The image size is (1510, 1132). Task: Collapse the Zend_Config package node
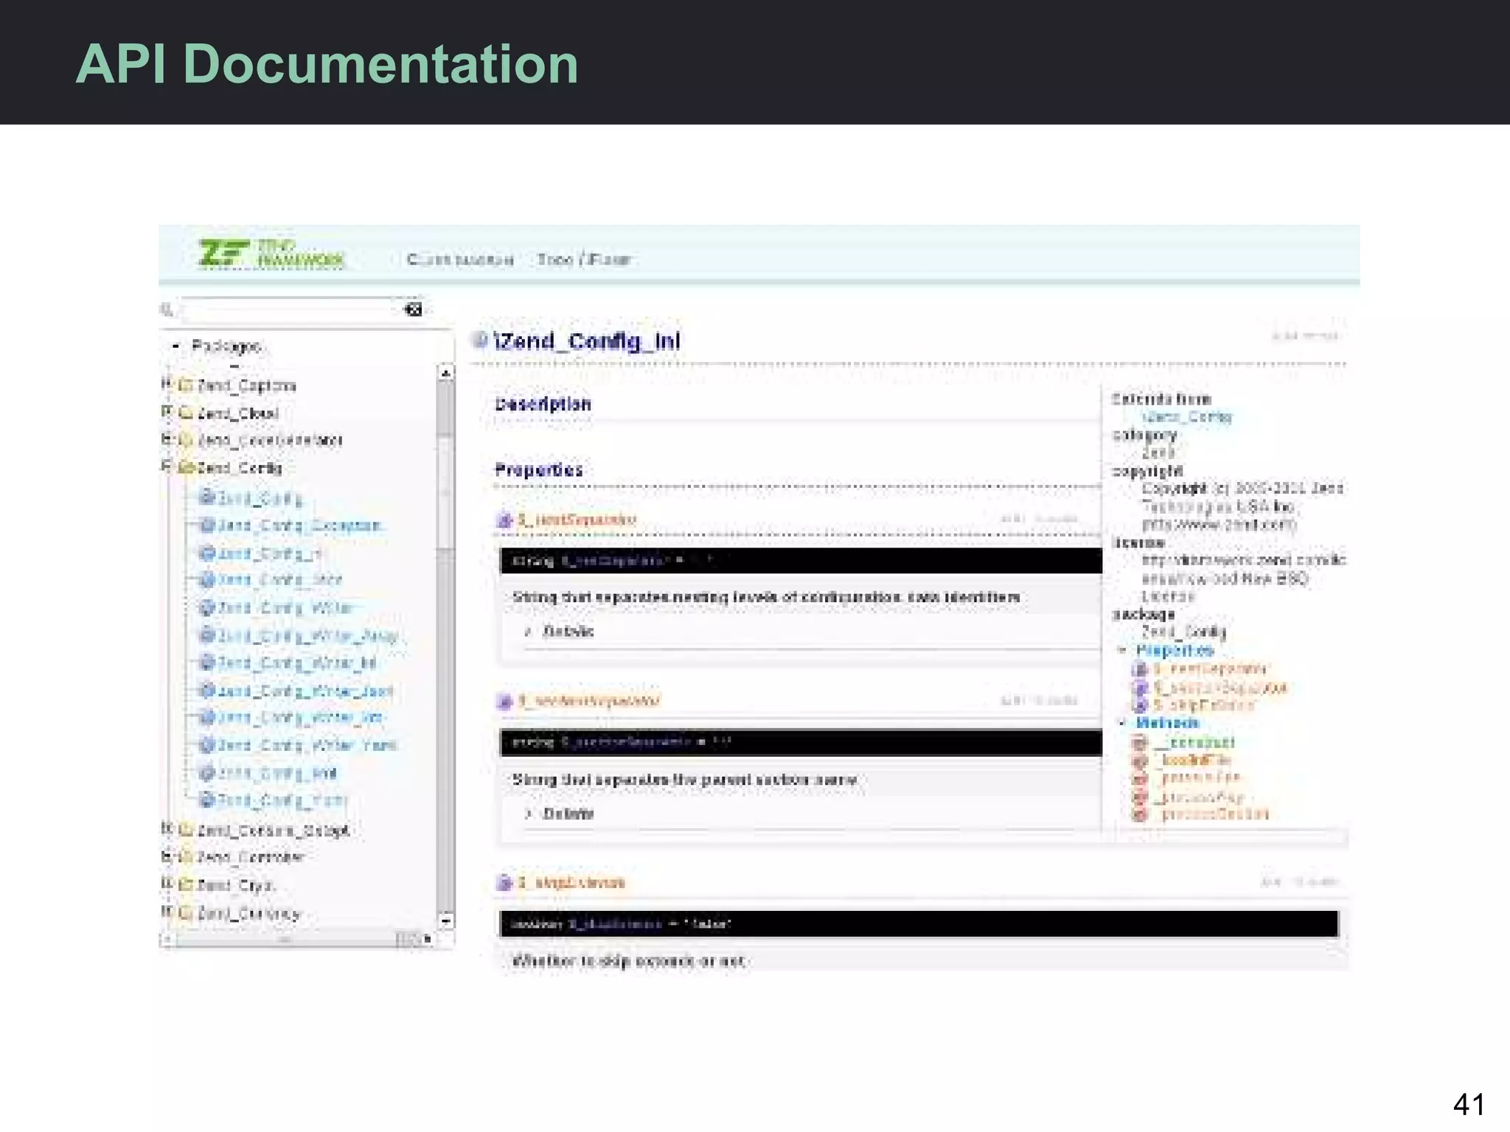pyautogui.click(x=166, y=466)
